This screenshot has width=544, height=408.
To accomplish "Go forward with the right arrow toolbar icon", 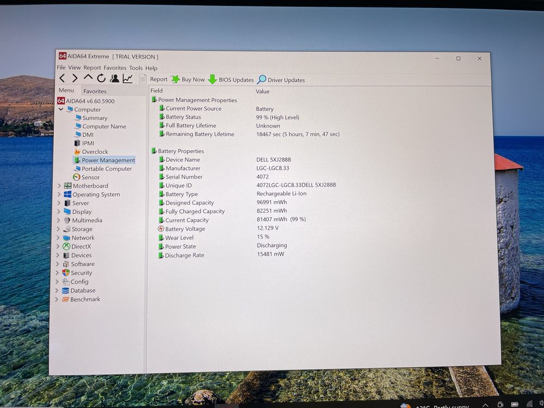I will tap(75, 78).
